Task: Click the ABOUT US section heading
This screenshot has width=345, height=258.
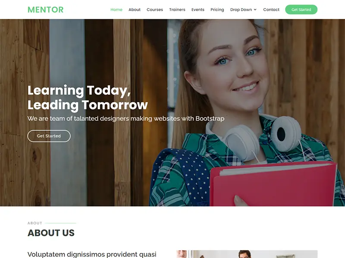Action: (51, 233)
